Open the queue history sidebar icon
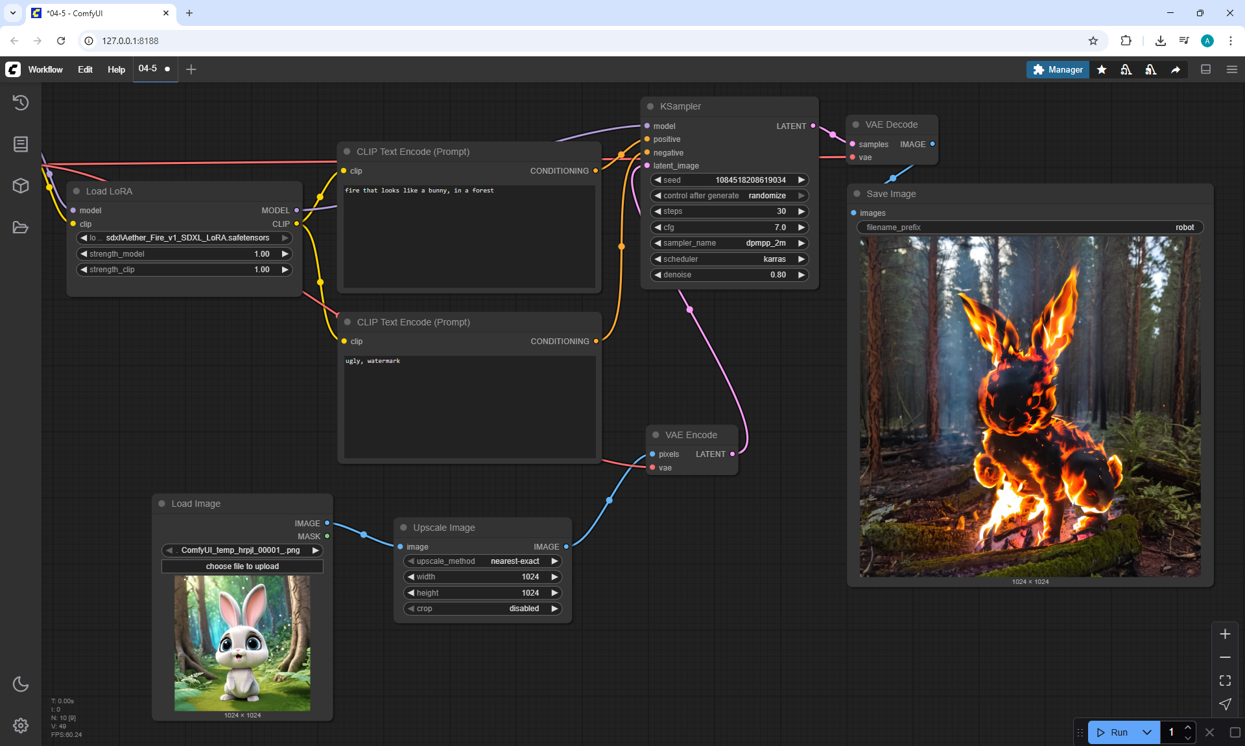 pos(21,102)
